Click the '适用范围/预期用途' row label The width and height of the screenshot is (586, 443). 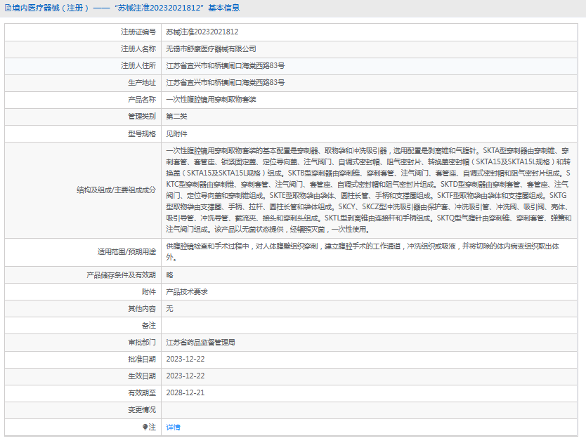pyautogui.click(x=126, y=252)
